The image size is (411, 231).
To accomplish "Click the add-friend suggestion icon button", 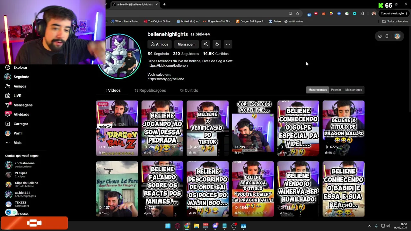I will coord(206,44).
